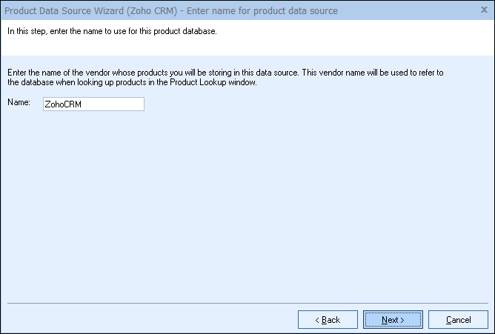The width and height of the screenshot is (495, 334).
Task: Select the "In this step" header instruction text
Action: click(x=112, y=32)
